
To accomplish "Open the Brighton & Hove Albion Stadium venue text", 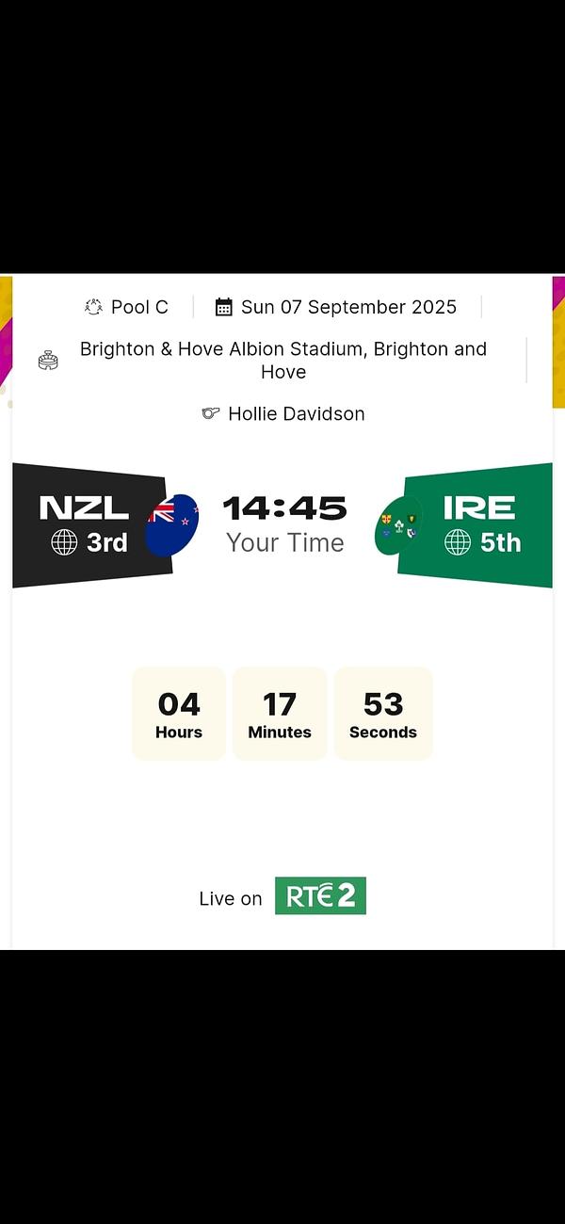I will (283, 360).
